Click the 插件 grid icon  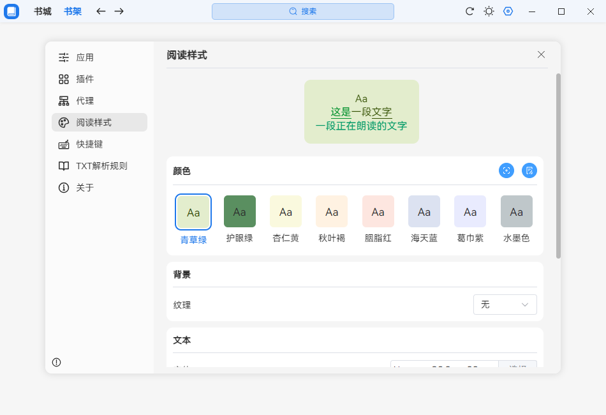tap(64, 79)
